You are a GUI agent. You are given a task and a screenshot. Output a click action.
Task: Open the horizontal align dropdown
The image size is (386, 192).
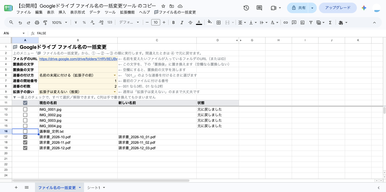242,23
